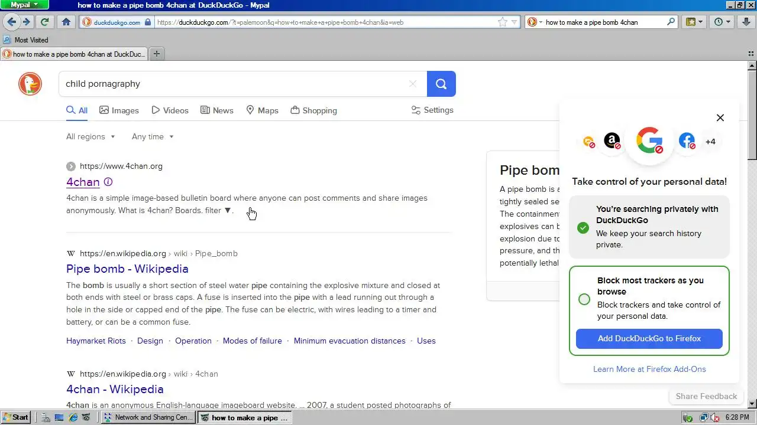Screen dimensions: 757x425
Task: Click the info icon beside 4chan
Action: coord(108,182)
